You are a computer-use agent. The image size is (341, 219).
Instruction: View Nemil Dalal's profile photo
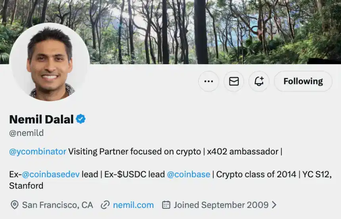click(x=50, y=61)
